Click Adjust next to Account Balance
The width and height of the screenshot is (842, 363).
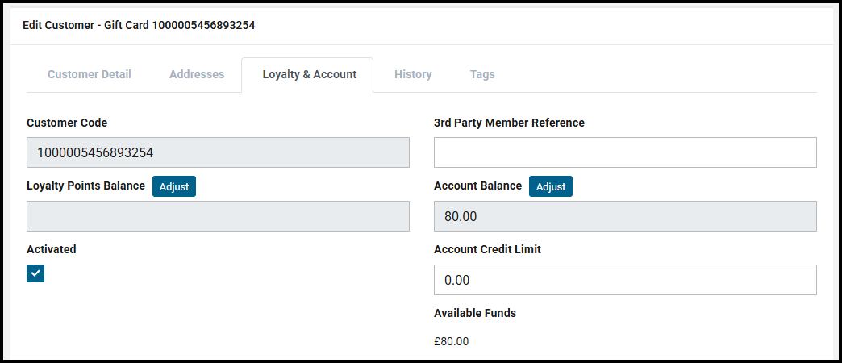tap(551, 186)
